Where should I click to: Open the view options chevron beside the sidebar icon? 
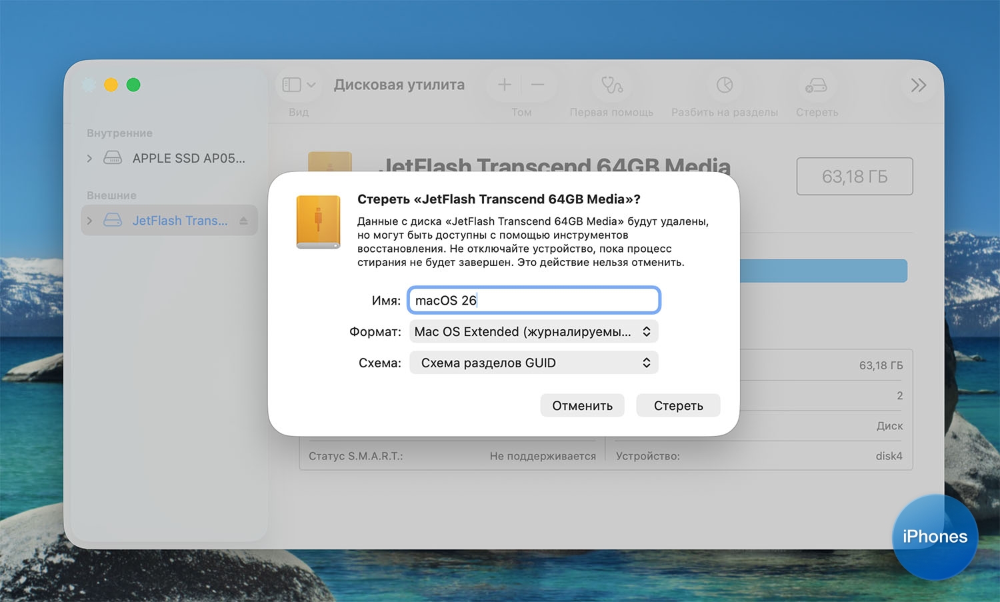[x=311, y=85]
